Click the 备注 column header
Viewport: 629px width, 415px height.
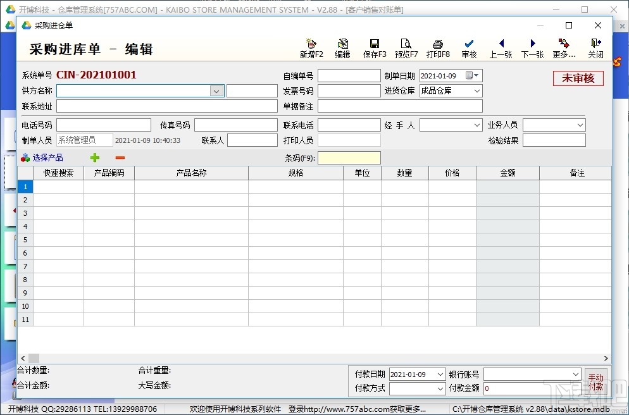[x=576, y=173]
